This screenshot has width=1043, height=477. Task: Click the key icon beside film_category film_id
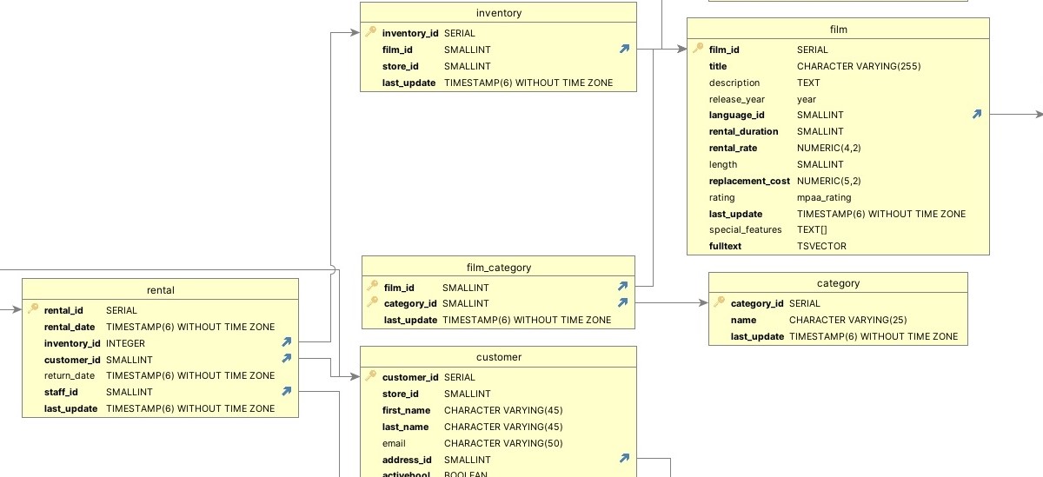(373, 287)
